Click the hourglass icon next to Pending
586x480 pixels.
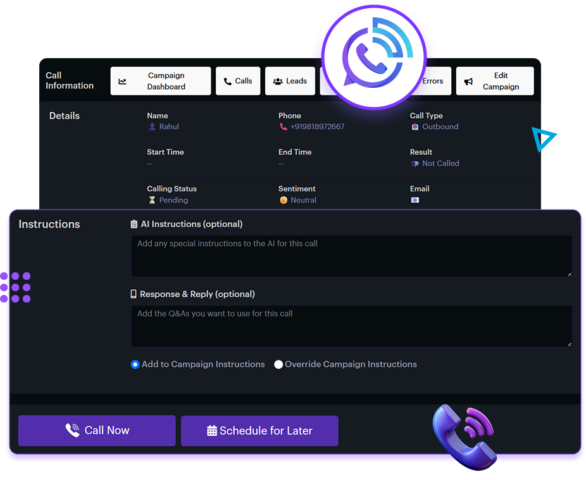151,200
